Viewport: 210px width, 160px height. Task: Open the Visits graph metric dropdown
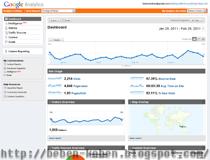pyautogui.click(x=56, y=40)
